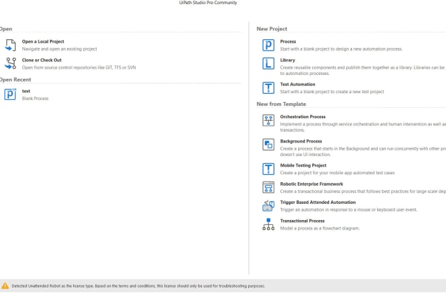Create a new Process project title
Viewport: 446px width, 297px height.
[288, 41]
